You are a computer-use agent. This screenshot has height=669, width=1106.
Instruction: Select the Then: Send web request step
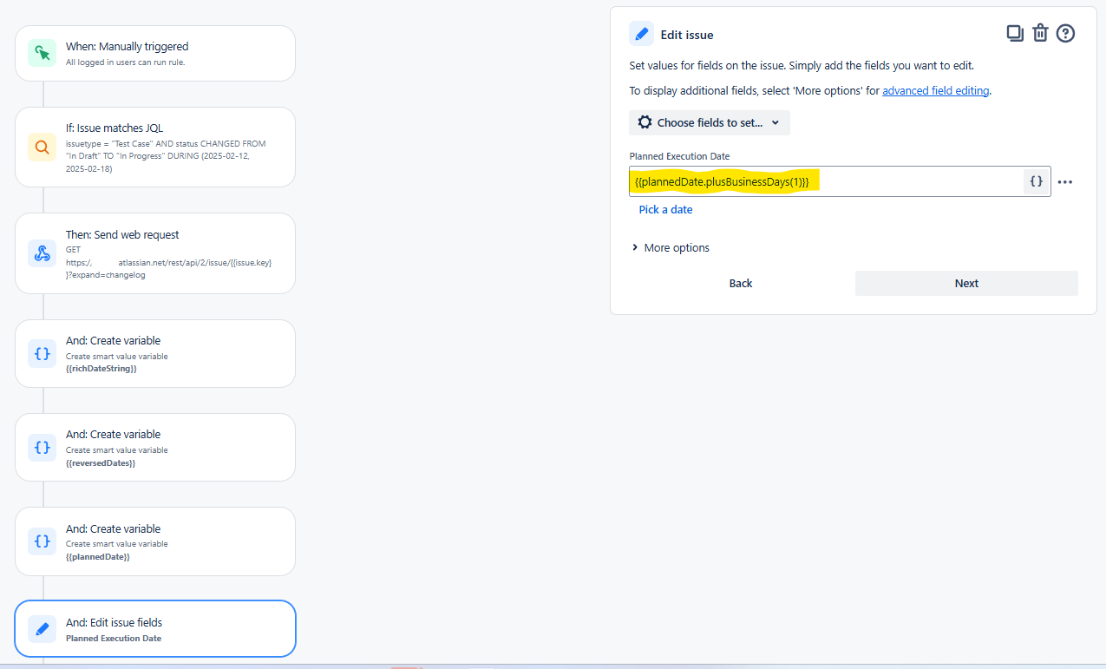click(155, 253)
